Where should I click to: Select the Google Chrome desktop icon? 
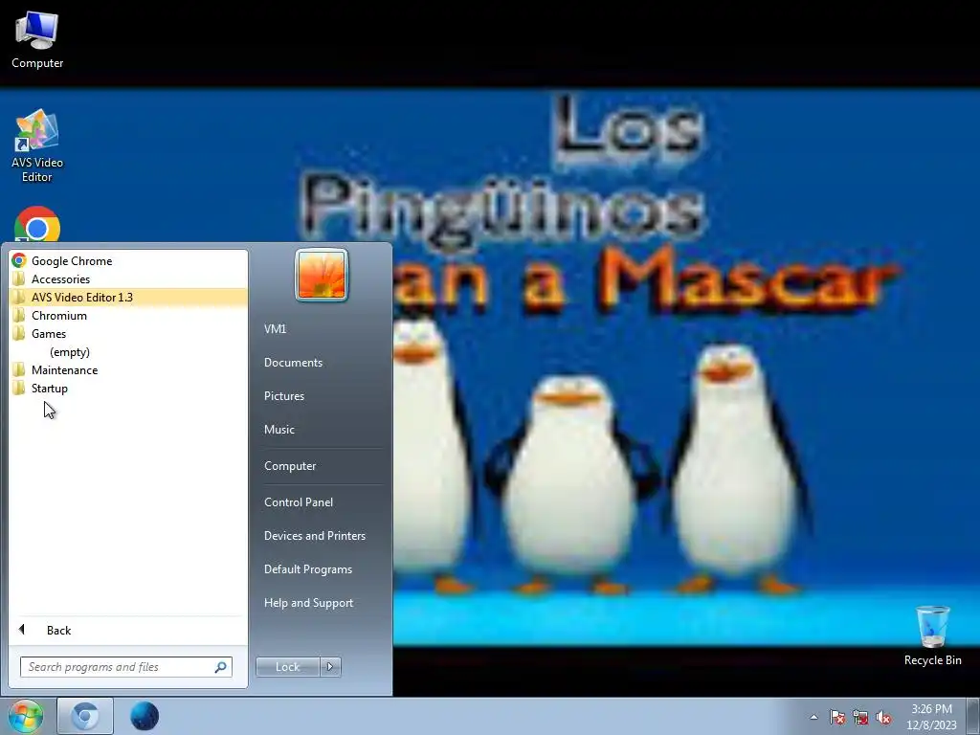(x=37, y=225)
